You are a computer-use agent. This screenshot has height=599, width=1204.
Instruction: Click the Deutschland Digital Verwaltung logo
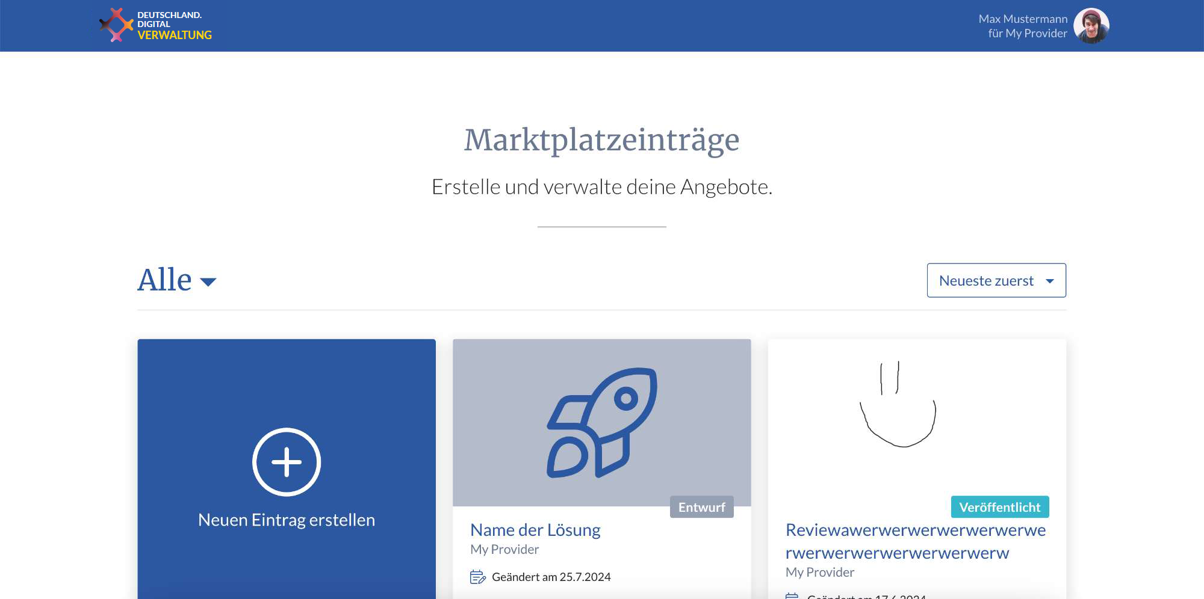tap(155, 25)
